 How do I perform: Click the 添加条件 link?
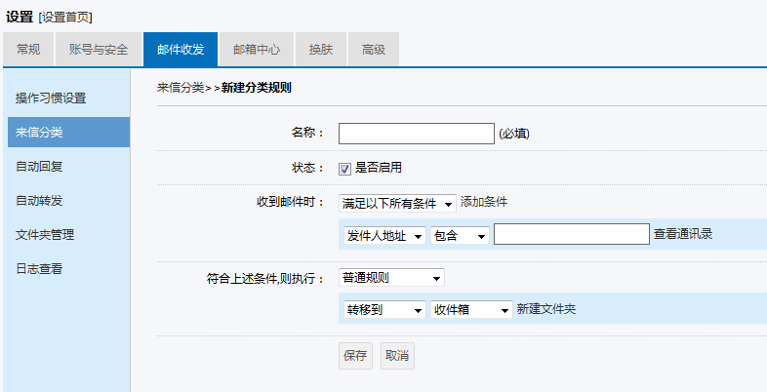pos(484,202)
